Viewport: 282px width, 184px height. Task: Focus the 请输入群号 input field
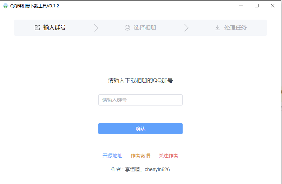click(x=140, y=100)
